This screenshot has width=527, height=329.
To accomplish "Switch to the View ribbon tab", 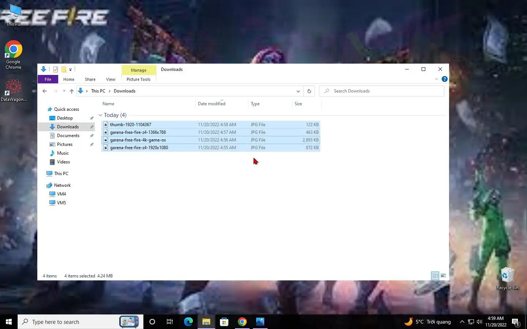I will pyautogui.click(x=111, y=79).
